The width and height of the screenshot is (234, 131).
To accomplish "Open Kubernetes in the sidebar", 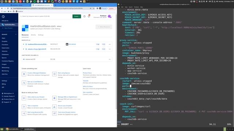I will click(5, 48).
